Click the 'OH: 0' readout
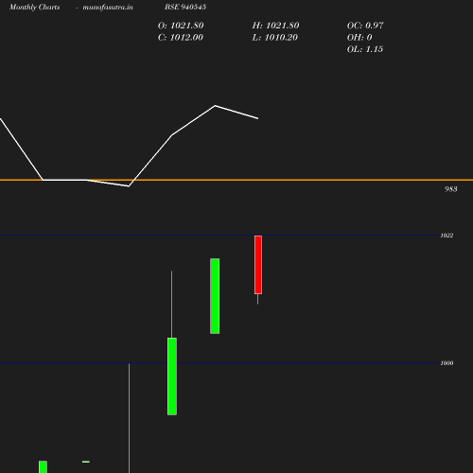 pos(359,37)
